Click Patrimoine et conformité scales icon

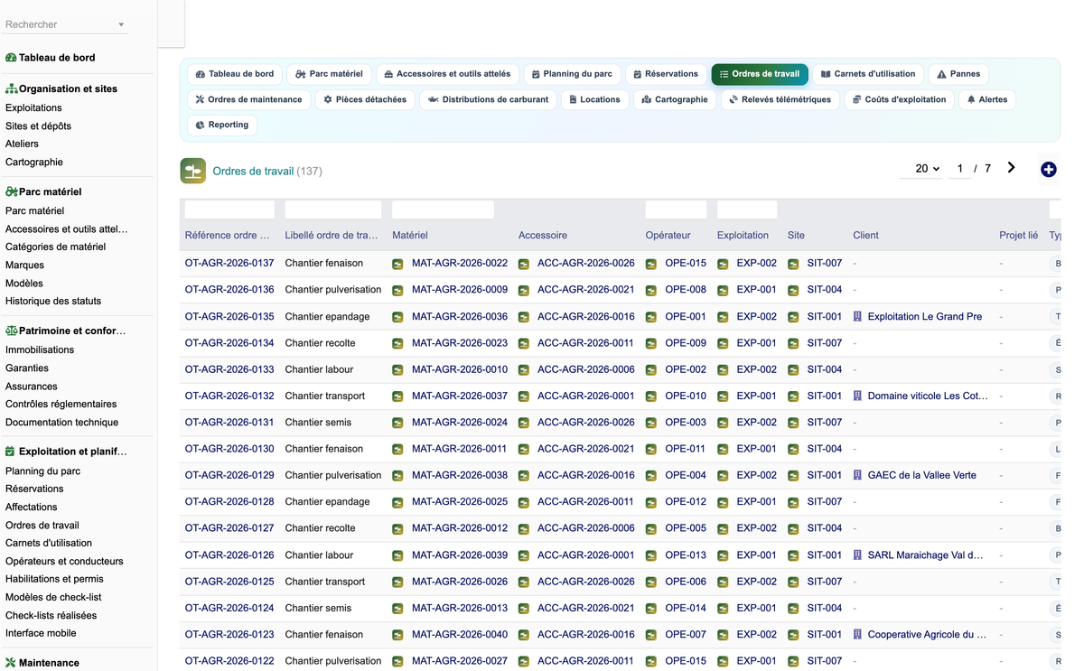[11, 331]
